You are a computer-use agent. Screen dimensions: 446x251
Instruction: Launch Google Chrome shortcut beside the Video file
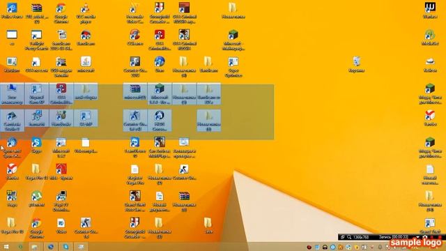(x=36, y=228)
